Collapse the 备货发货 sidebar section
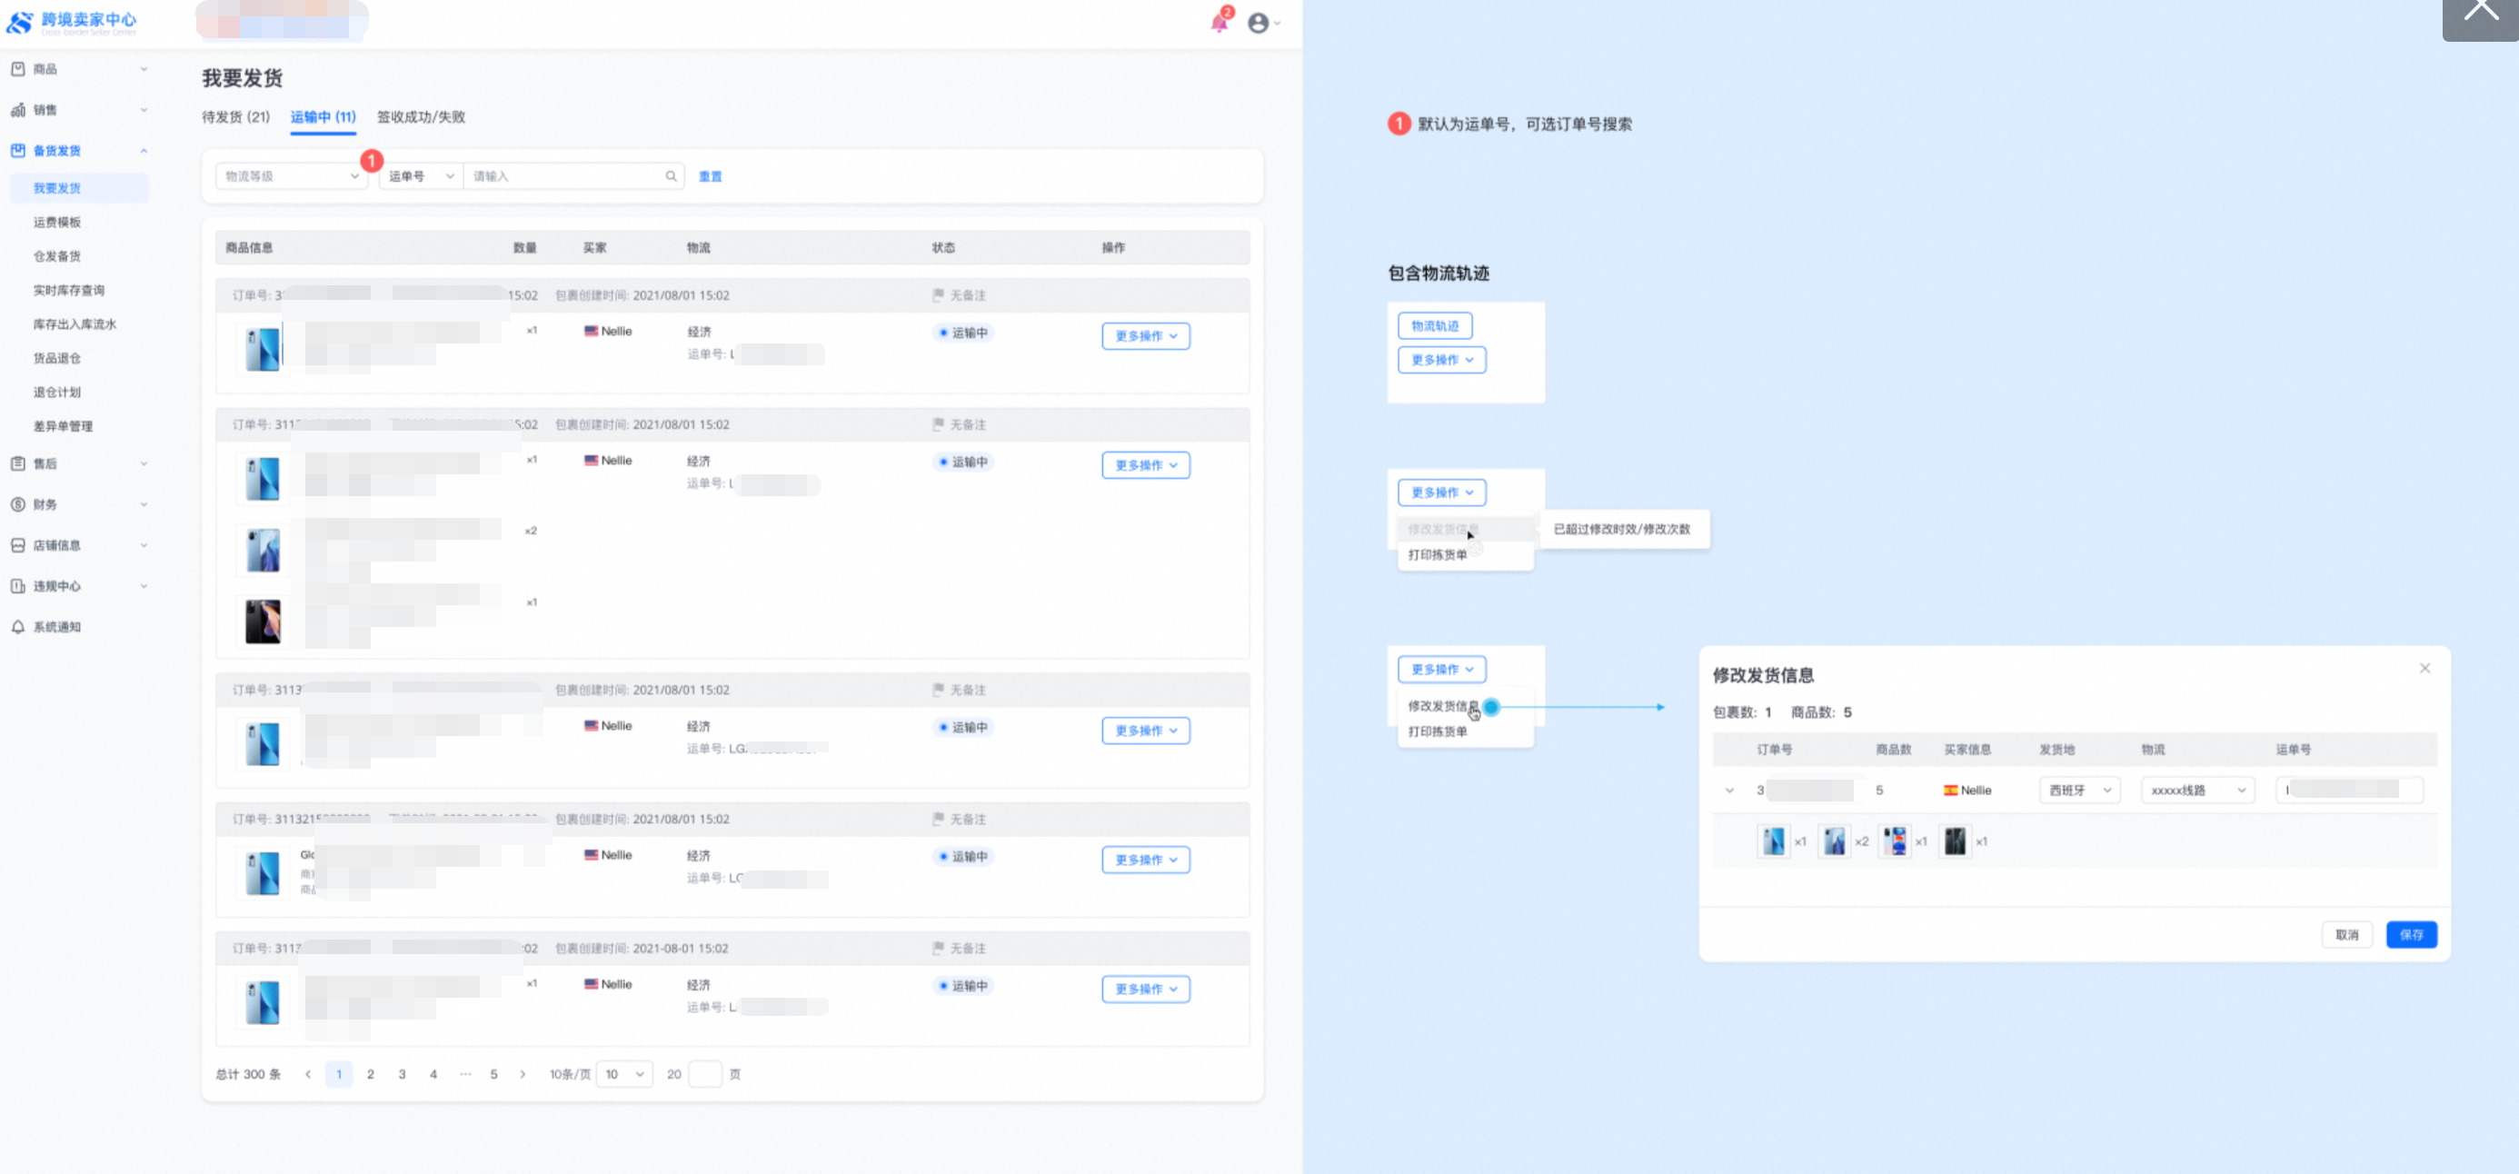2519x1174 pixels. 144,151
